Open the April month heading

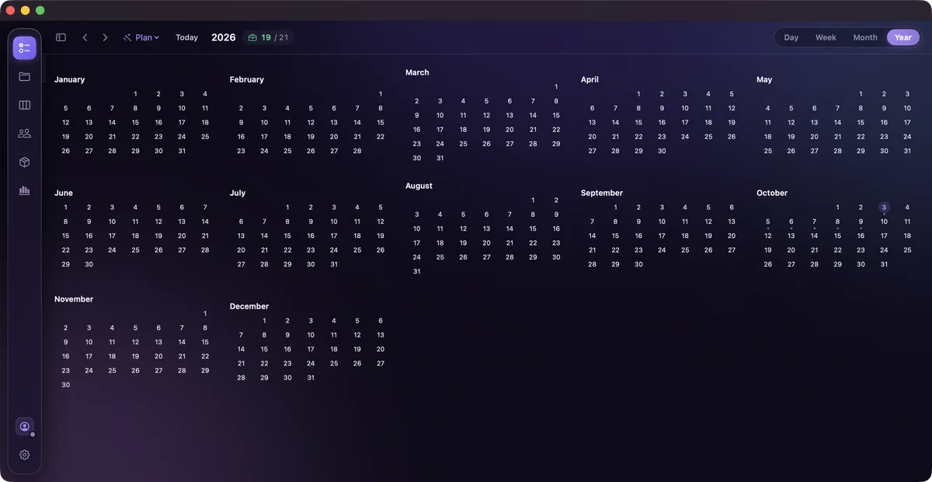click(589, 79)
